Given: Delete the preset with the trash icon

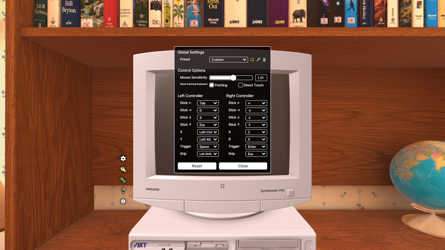Looking at the screenshot, I should [x=264, y=60].
